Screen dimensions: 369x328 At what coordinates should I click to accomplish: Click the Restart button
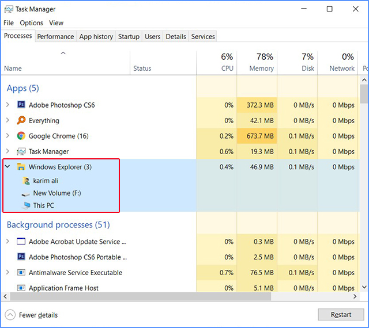click(x=341, y=314)
